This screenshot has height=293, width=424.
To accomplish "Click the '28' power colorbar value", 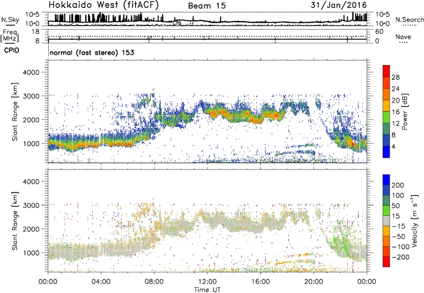I will click(395, 77).
